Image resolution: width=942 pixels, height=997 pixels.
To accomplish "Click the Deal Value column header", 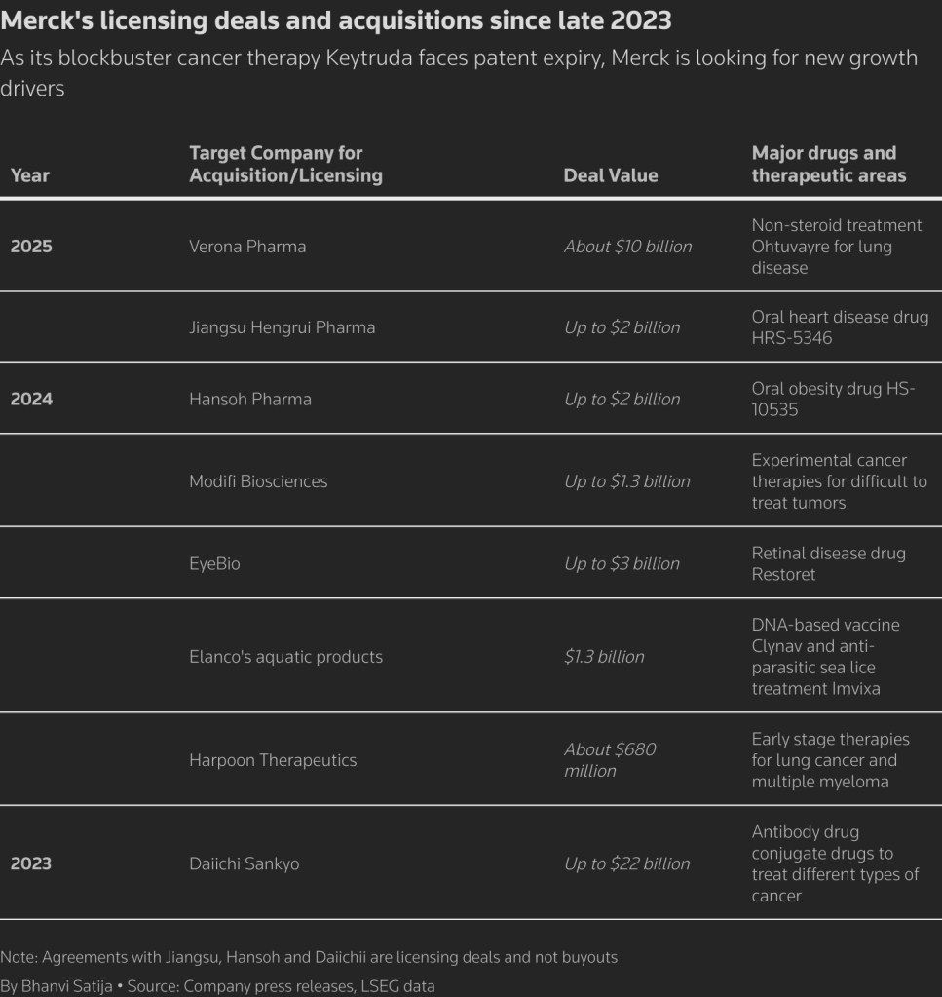I will 611,175.
